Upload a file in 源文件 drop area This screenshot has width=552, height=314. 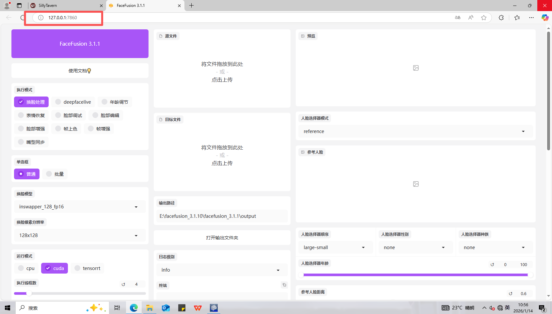[222, 72]
